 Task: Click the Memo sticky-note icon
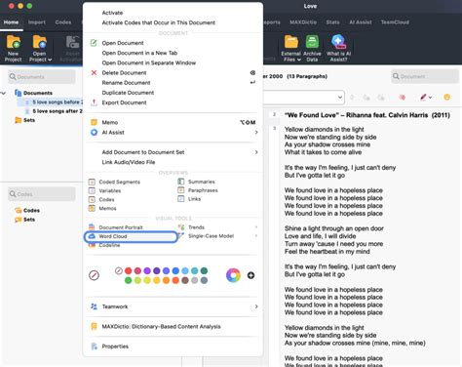[94, 122]
